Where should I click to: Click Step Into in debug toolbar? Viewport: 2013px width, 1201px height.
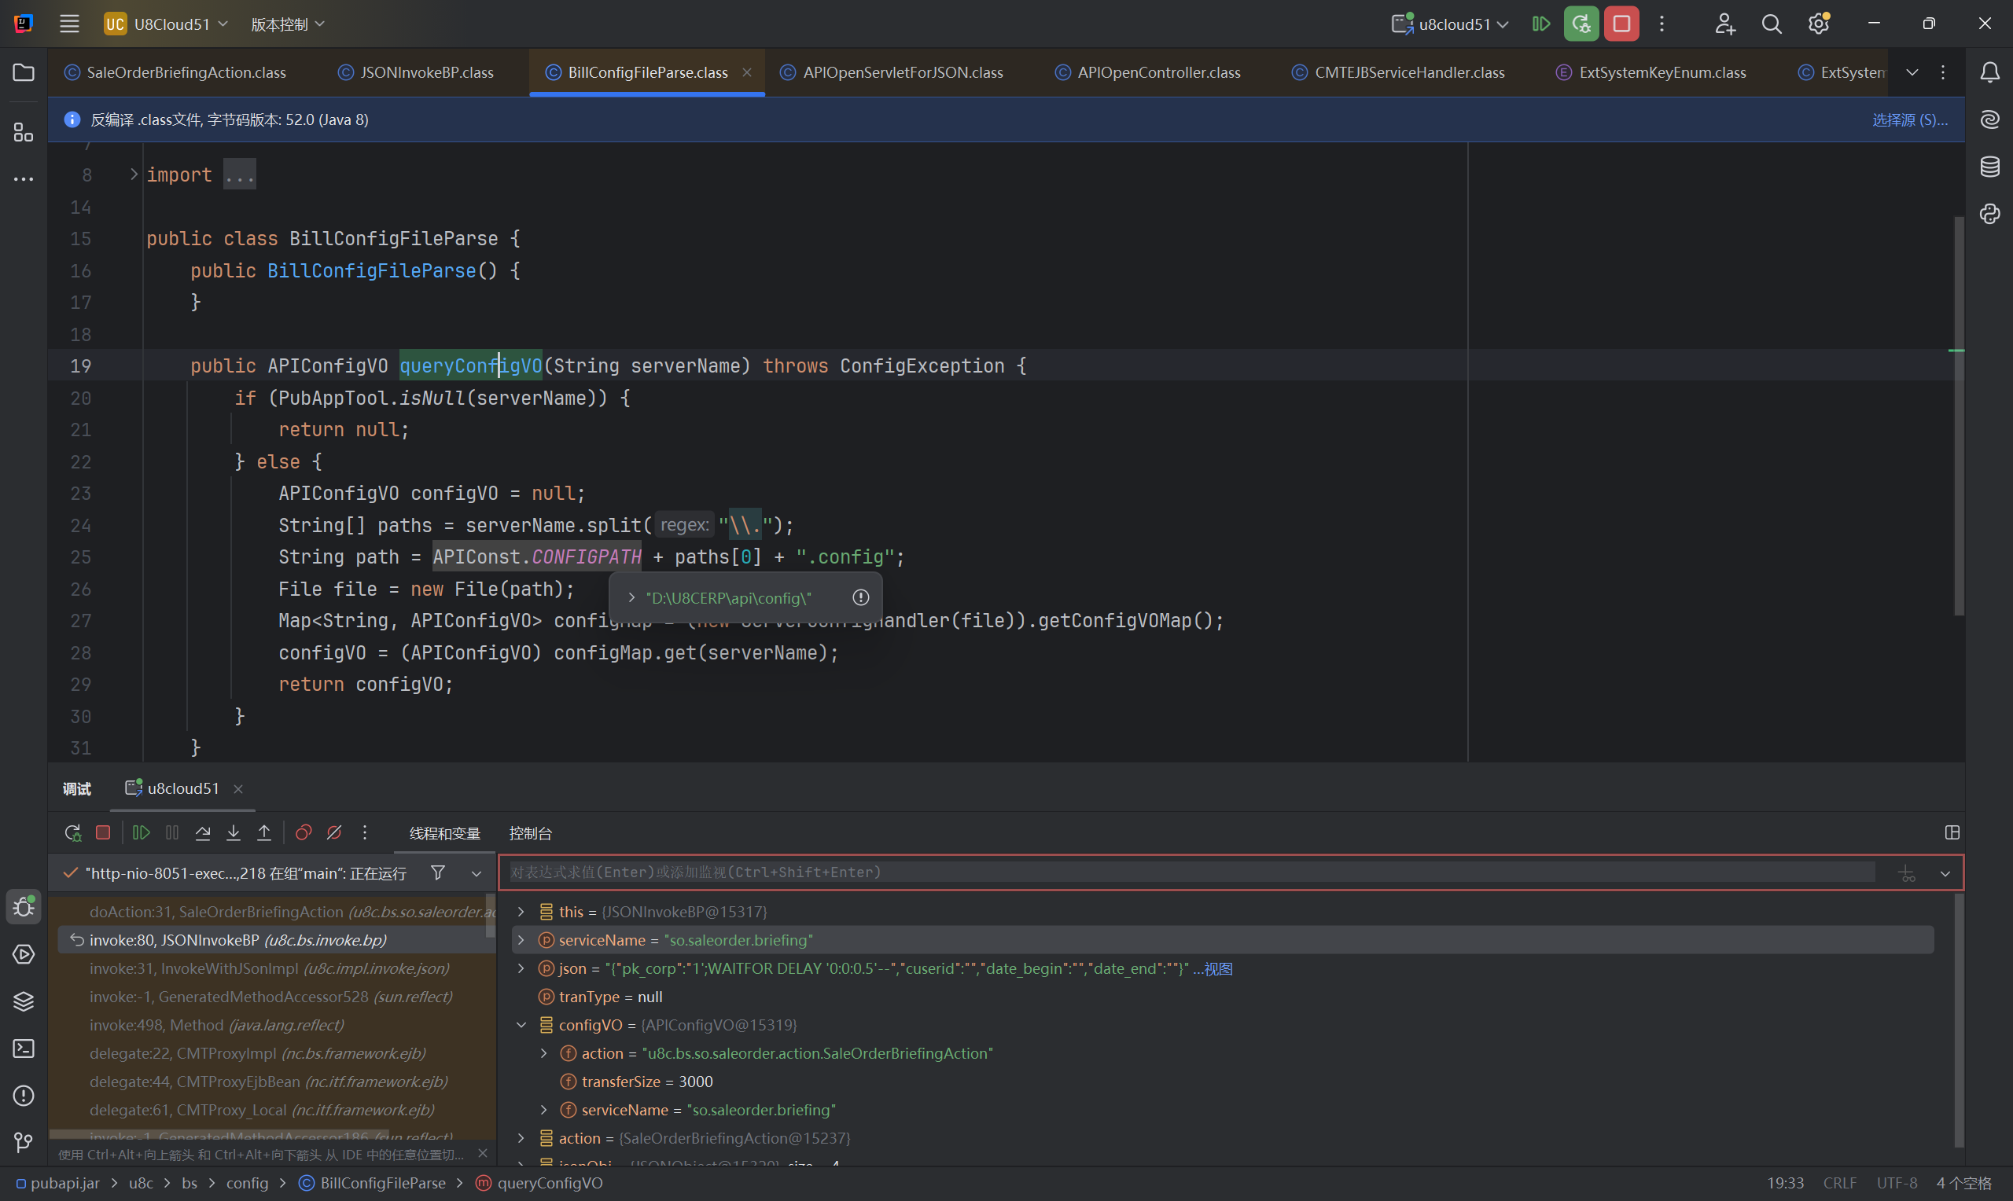click(233, 833)
